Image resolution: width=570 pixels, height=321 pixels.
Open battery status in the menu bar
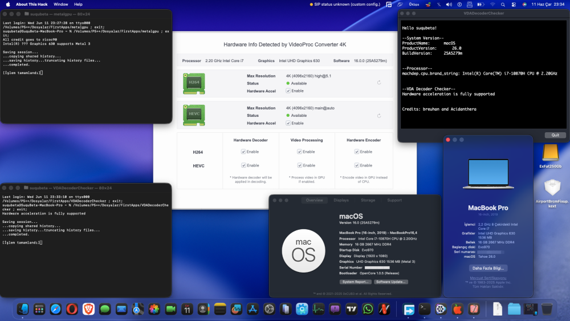[x=481, y=5]
